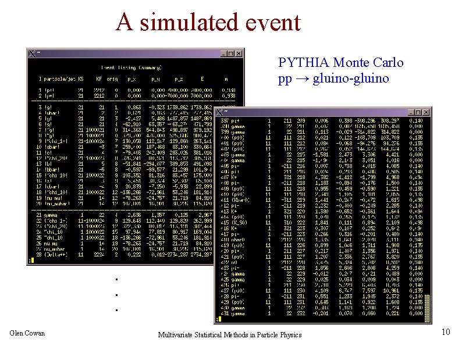462x346 pixels.
Task: Click row '415 (K_S0)' in right terminal
Action: (x=322, y=223)
